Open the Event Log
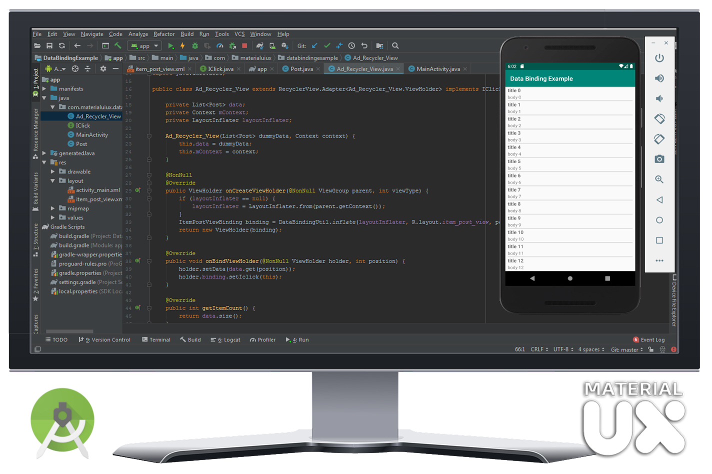 [x=649, y=340]
